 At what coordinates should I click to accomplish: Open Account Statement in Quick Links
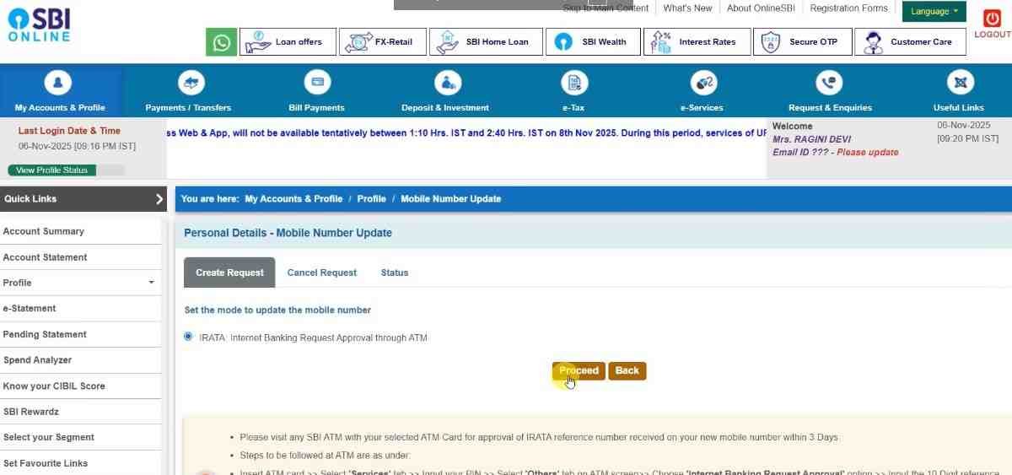[x=45, y=257]
